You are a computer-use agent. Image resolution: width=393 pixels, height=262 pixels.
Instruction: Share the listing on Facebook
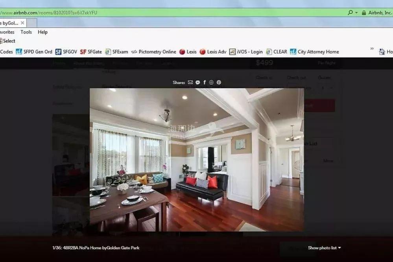pyautogui.click(x=205, y=83)
